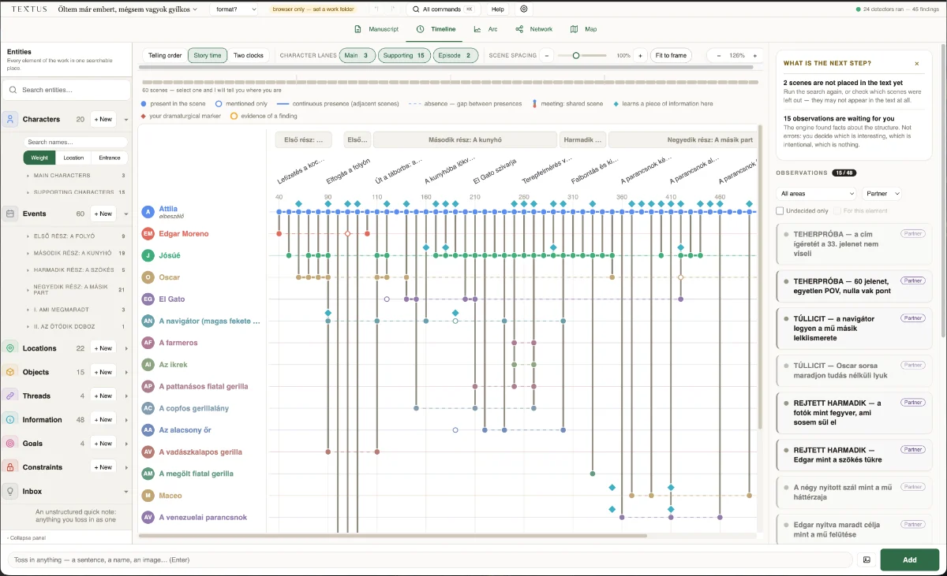947x576 pixels.
Task: Open the All commands search button
Action: 443,9
